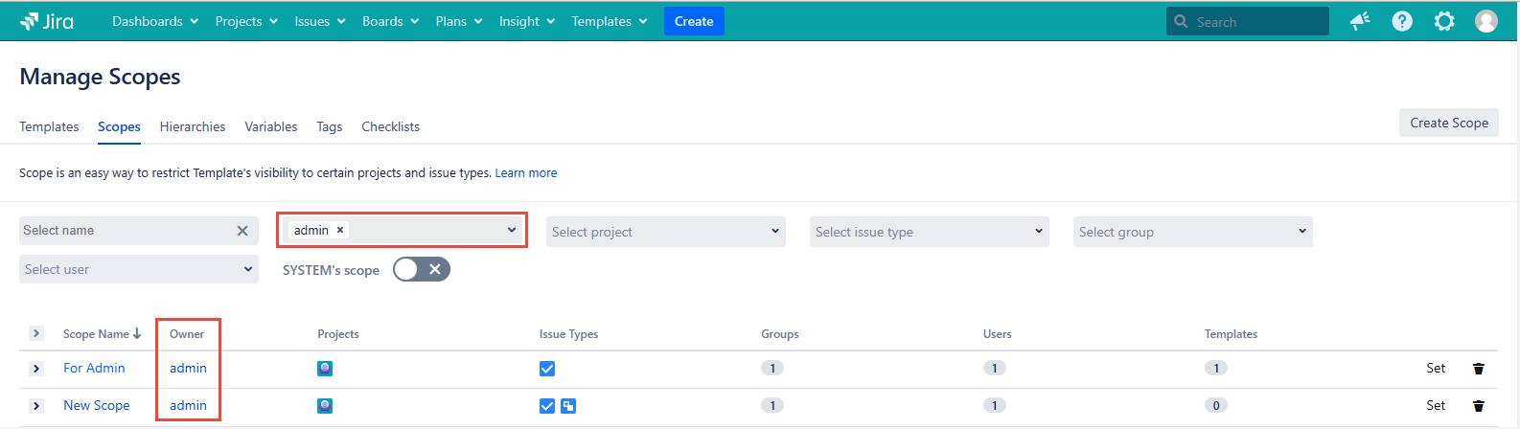Remove the admin tag from owner filter
The image size is (1520, 429).
click(x=340, y=230)
